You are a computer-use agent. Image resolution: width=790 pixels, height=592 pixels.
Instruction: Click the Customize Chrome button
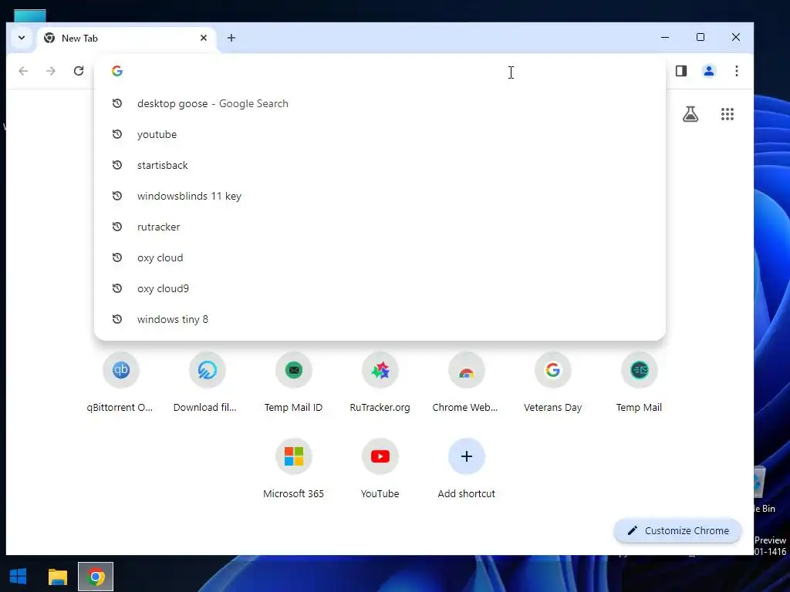point(677,530)
